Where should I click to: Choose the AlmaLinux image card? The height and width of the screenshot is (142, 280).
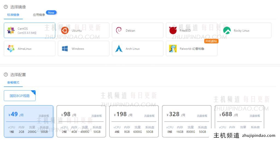pos(30,49)
